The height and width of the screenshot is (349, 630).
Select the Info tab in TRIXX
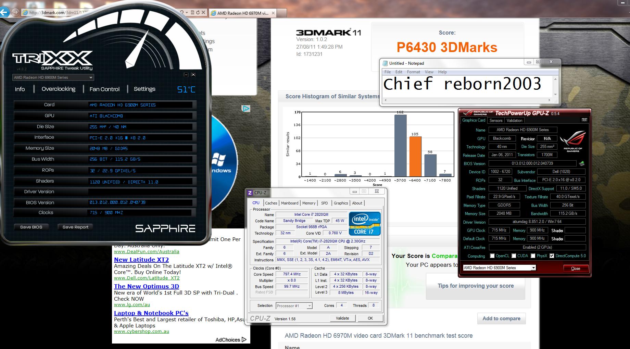[x=20, y=89]
